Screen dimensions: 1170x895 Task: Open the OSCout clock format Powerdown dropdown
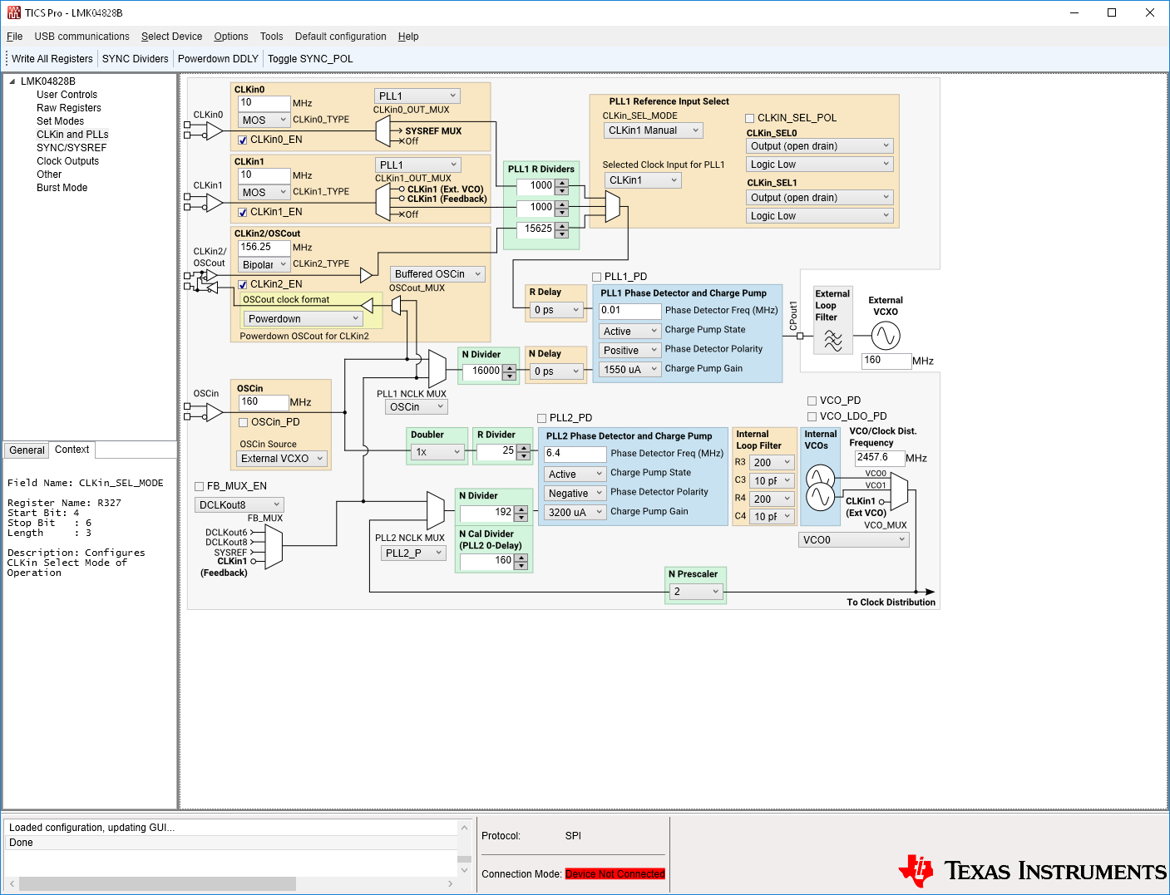(x=303, y=319)
